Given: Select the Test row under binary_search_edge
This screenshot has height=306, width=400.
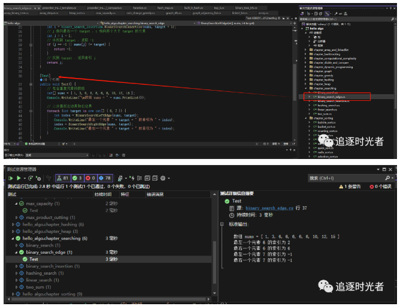Looking at the screenshot, I should pos(108,259).
